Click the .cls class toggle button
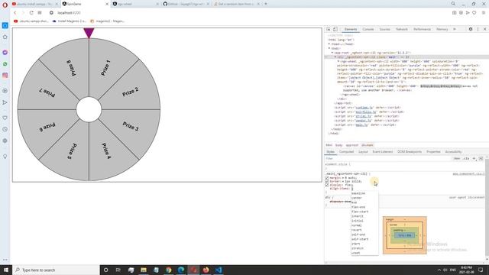Screen dimensions: 489x275 click(x=466, y=158)
